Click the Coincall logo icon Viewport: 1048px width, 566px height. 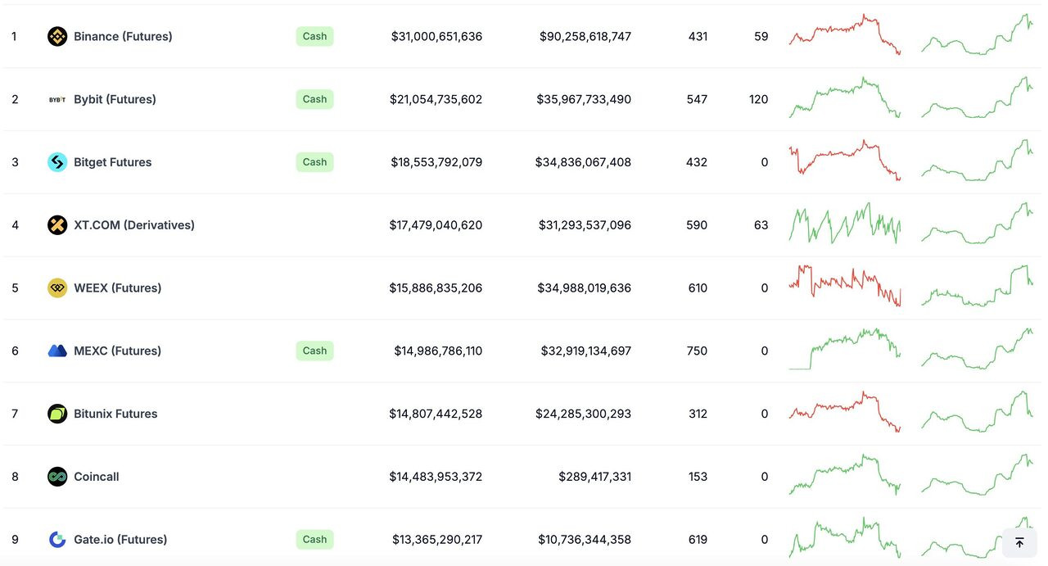pos(57,477)
